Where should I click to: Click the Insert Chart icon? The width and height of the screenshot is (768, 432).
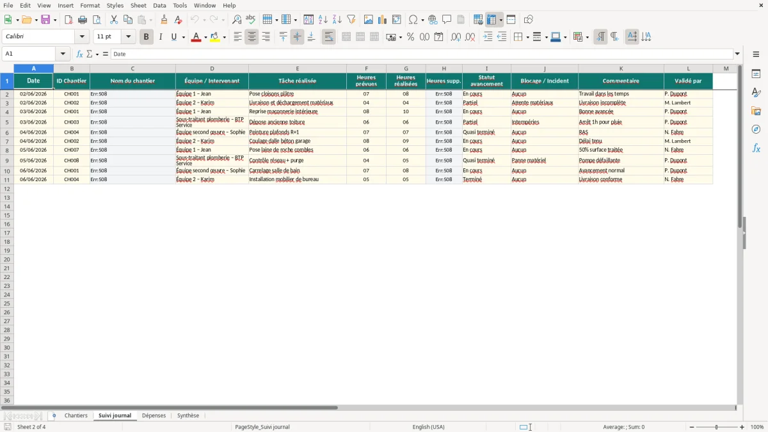coord(383,20)
